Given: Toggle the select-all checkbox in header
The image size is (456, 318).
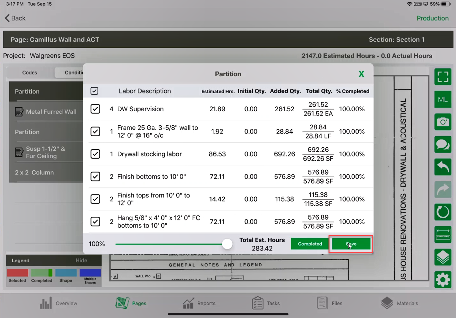Looking at the screenshot, I should pyautogui.click(x=94, y=91).
